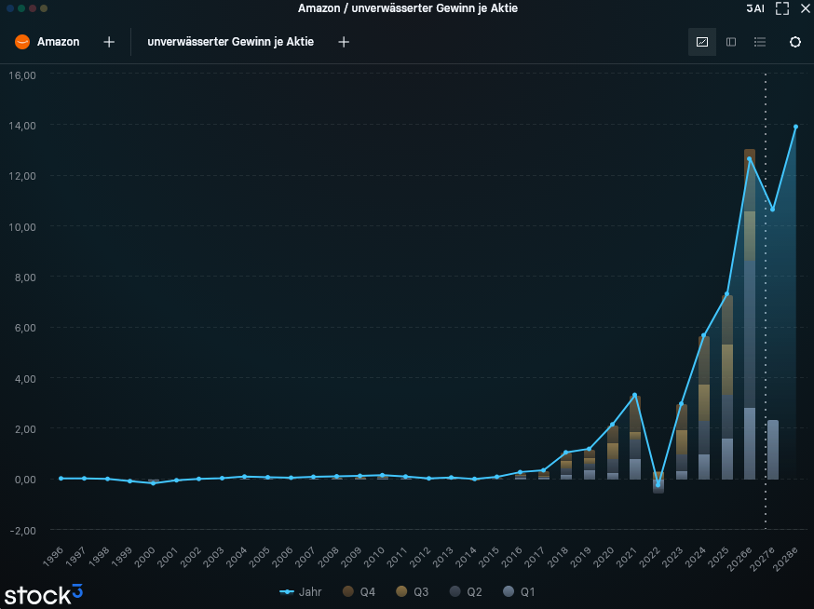Screen dimensions: 814x609
Task: Switch to chart view icon
Action: [702, 42]
